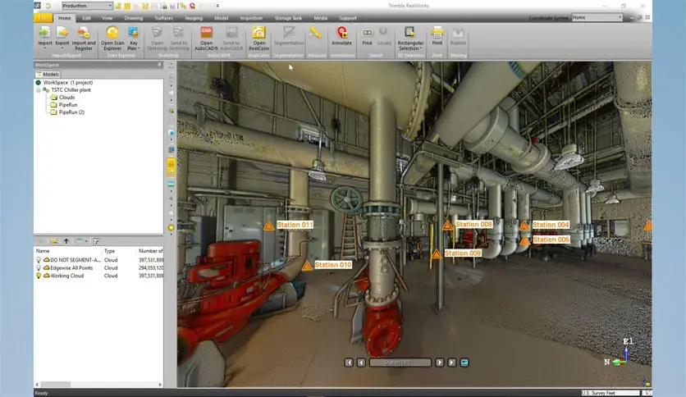Toggle lightbulb visibility of Working Cloud
The width and height of the screenshot is (686, 397).
click(39, 276)
